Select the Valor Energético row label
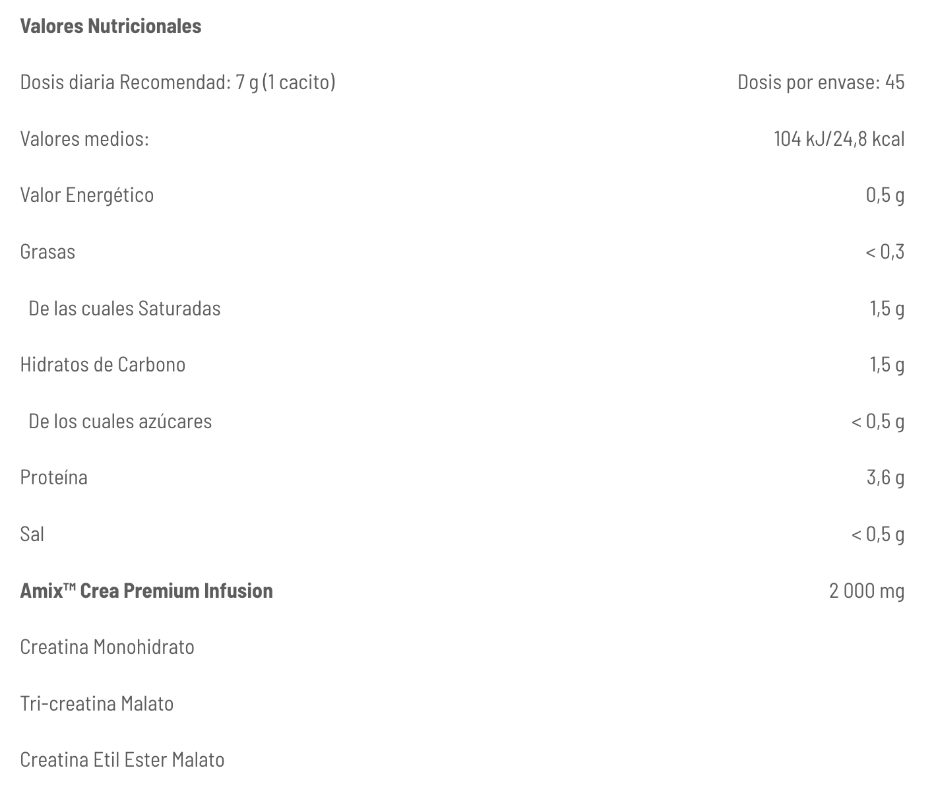 (x=87, y=195)
